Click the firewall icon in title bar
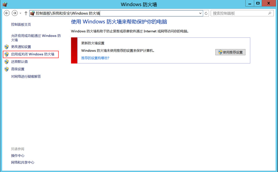This screenshot has height=172, width=278. tap(5, 4)
